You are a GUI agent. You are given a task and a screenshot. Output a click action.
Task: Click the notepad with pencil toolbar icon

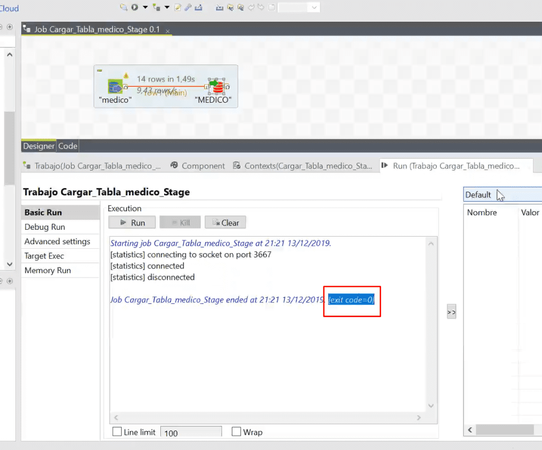click(178, 7)
